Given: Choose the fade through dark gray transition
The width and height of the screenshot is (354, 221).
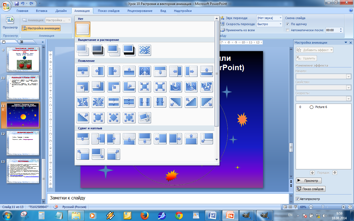Looking at the screenshot, I should [x=98, y=50].
